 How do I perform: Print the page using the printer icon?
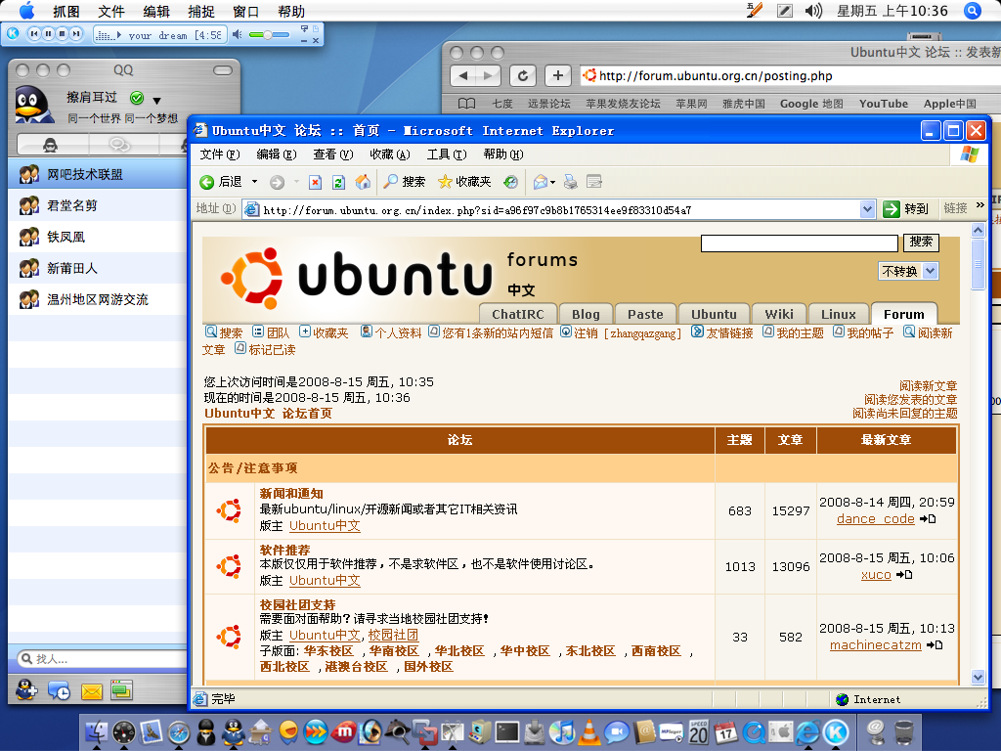571,182
